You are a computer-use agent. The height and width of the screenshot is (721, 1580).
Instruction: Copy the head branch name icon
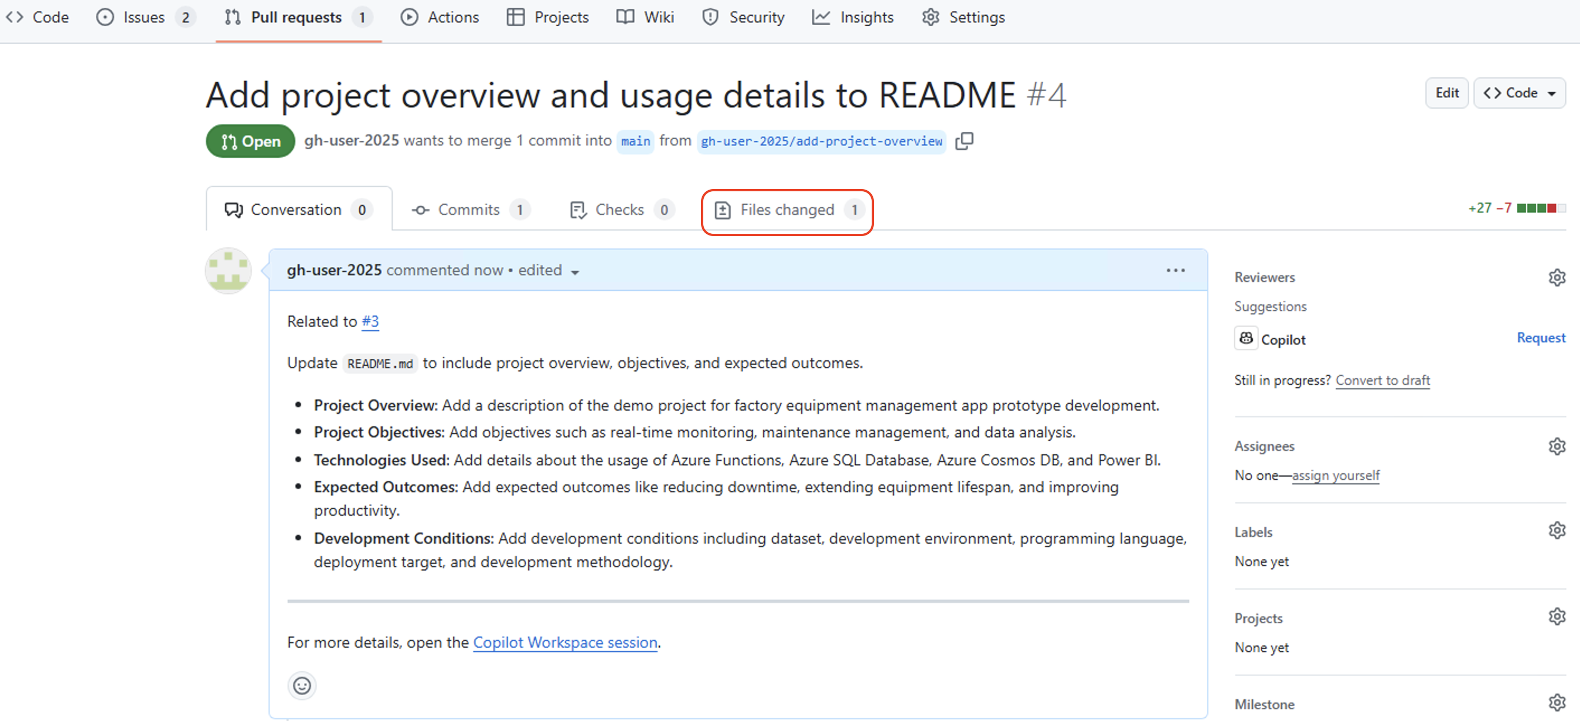[963, 141]
